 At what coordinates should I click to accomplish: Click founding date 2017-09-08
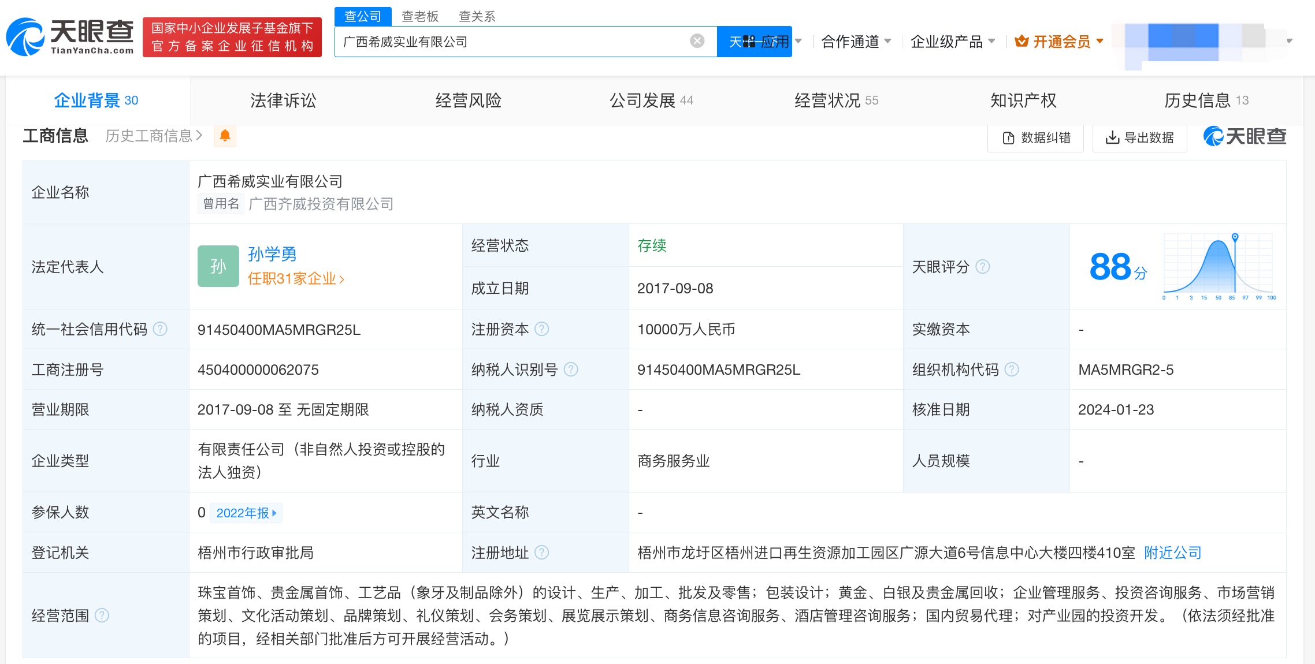point(675,288)
